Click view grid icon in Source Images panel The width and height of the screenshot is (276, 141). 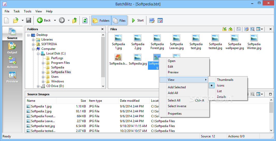[x=258, y=94]
